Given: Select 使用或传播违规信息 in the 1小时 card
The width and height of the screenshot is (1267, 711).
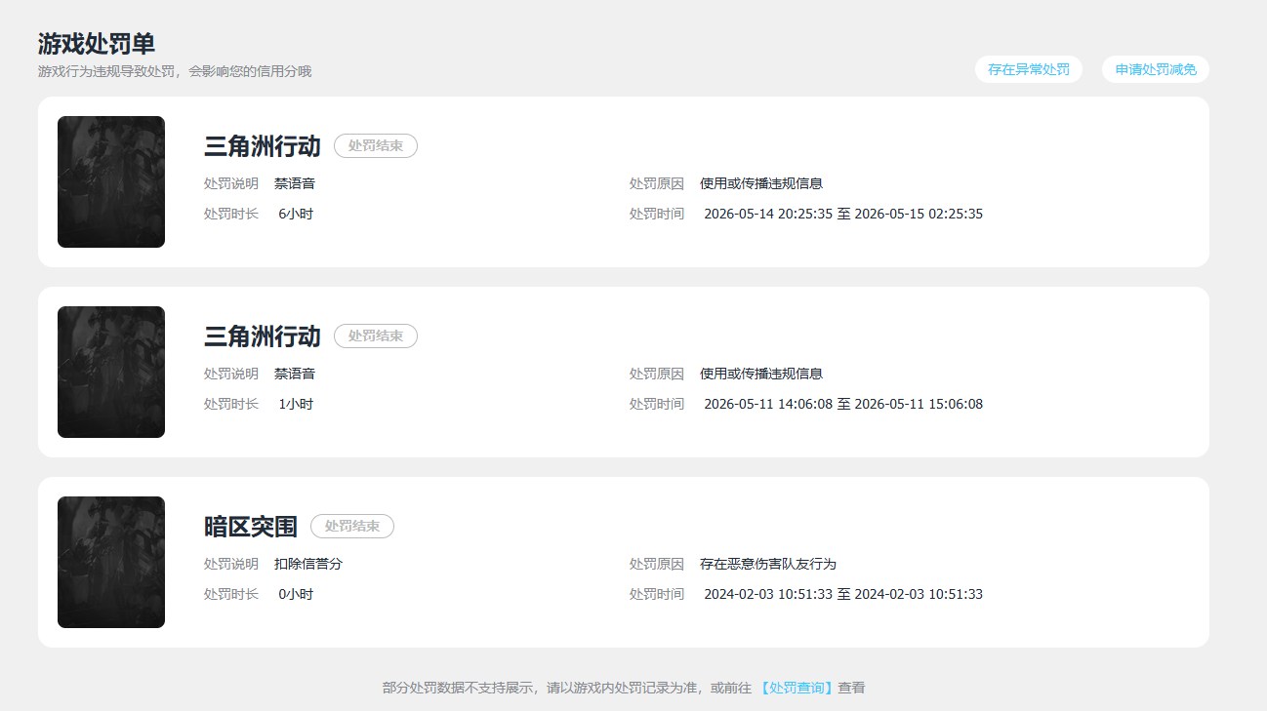Looking at the screenshot, I should pos(761,374).
